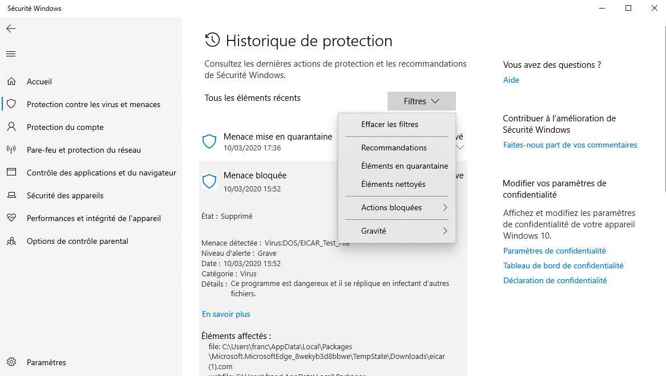Open the hamburger navigation menu
The height and width of the screenshot is (376, 666).
click(11, 54)
